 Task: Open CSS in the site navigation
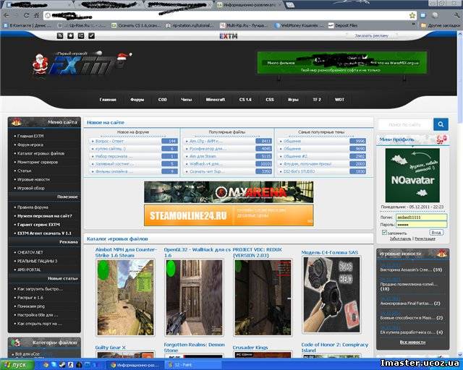pos(270,100)
